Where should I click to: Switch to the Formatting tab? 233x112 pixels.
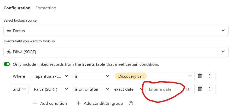click(x=46, y=8)
